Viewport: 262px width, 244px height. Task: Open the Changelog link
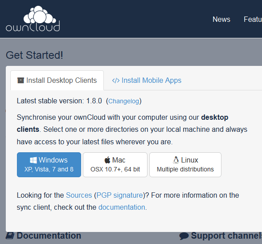[x=124, y=101]
